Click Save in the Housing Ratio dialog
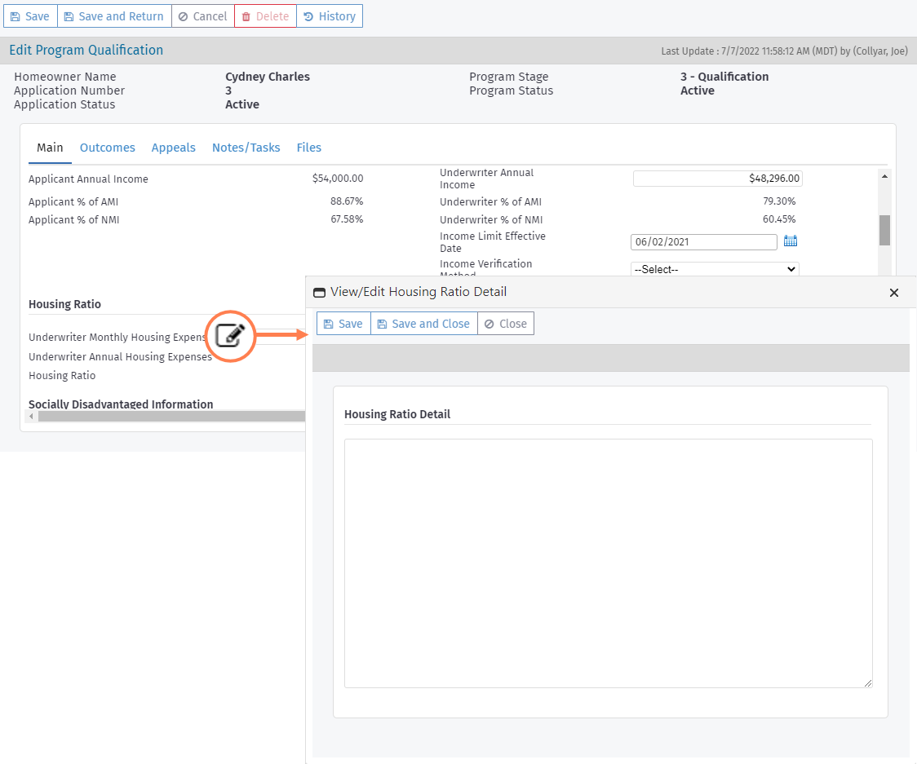 [x=343, y=324]
